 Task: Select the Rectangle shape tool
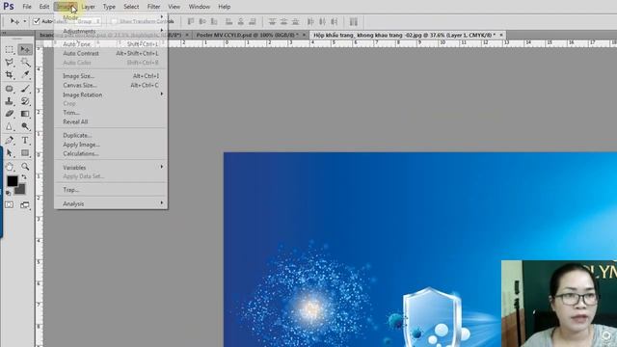[25, 153]
